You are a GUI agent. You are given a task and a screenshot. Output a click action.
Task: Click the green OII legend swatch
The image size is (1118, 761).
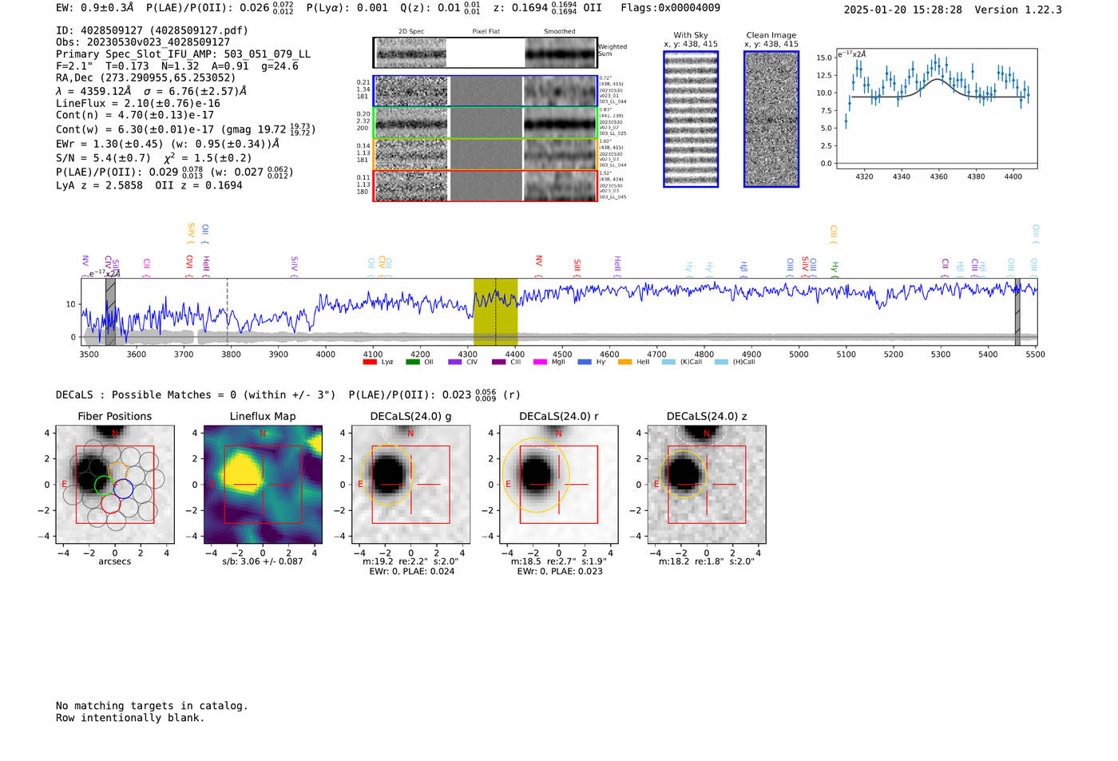tap(412, 362)
